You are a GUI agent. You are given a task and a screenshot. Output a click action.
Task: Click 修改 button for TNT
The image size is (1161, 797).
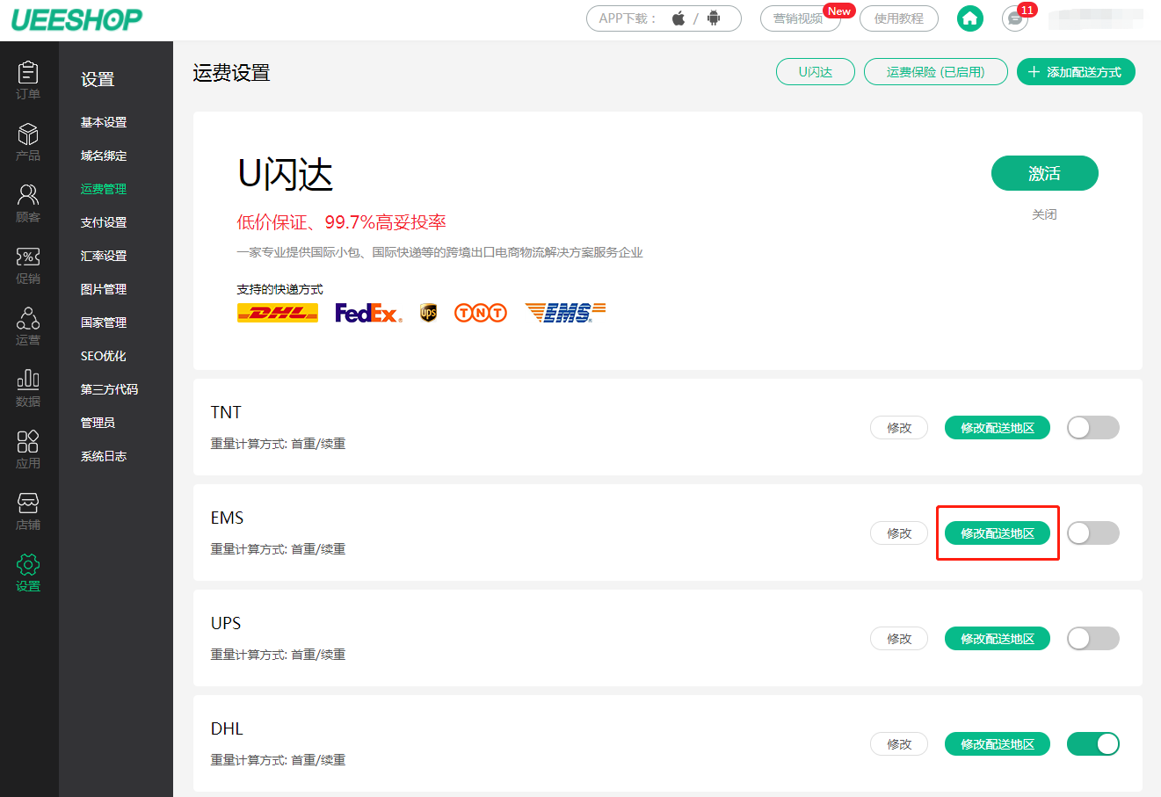click(x=899, y=428)
